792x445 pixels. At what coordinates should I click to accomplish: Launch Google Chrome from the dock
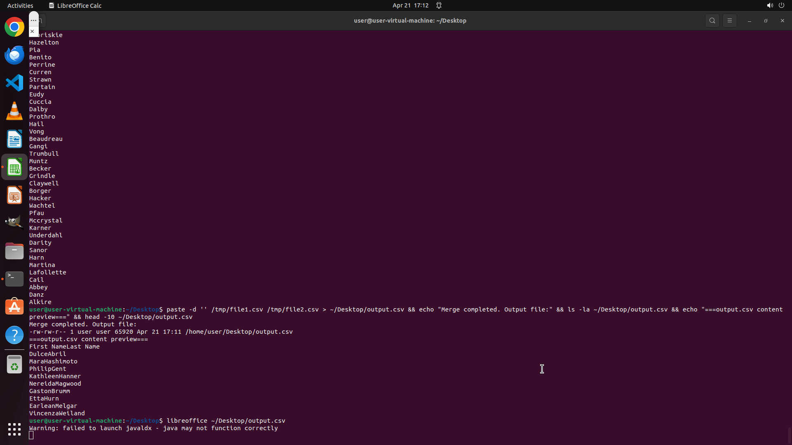14,27
